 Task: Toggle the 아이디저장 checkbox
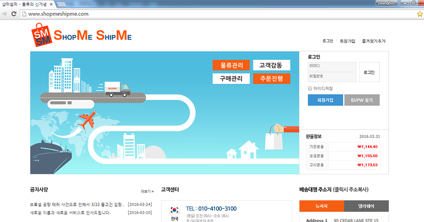tap(310, 89)
